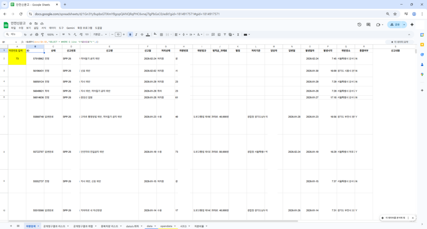Open Google Maps side panel icon
Screen dimensions: 427x229
[x=422, y=74]
